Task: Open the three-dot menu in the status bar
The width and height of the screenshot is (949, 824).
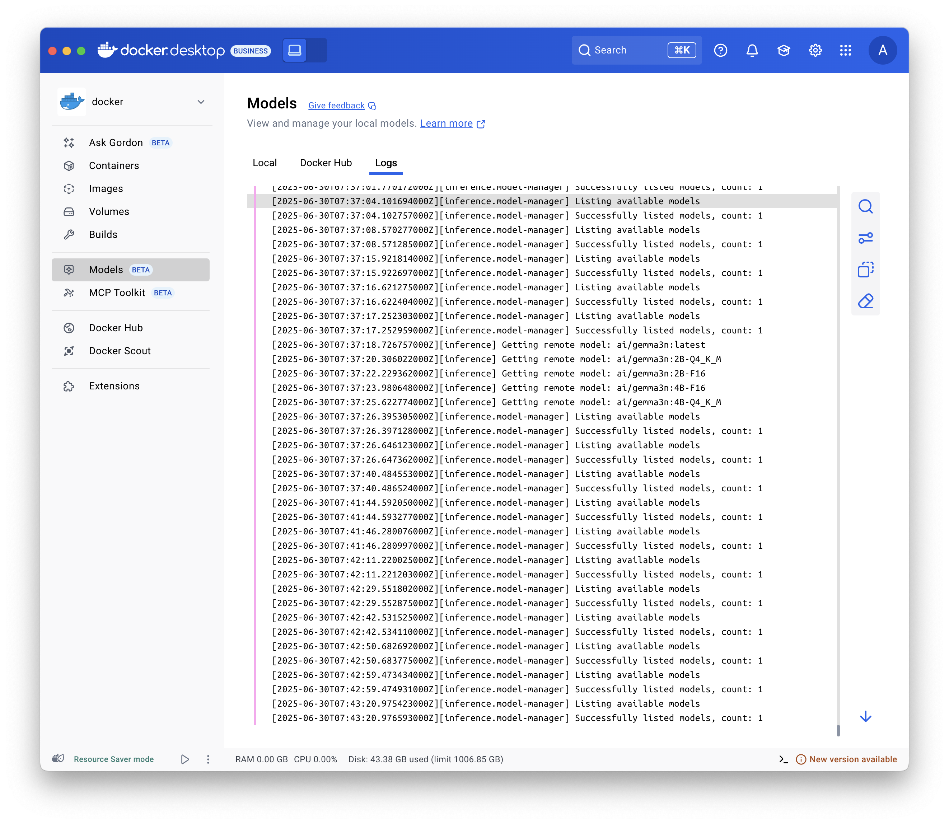Action: pyautogui.click(x=208, y=759)
